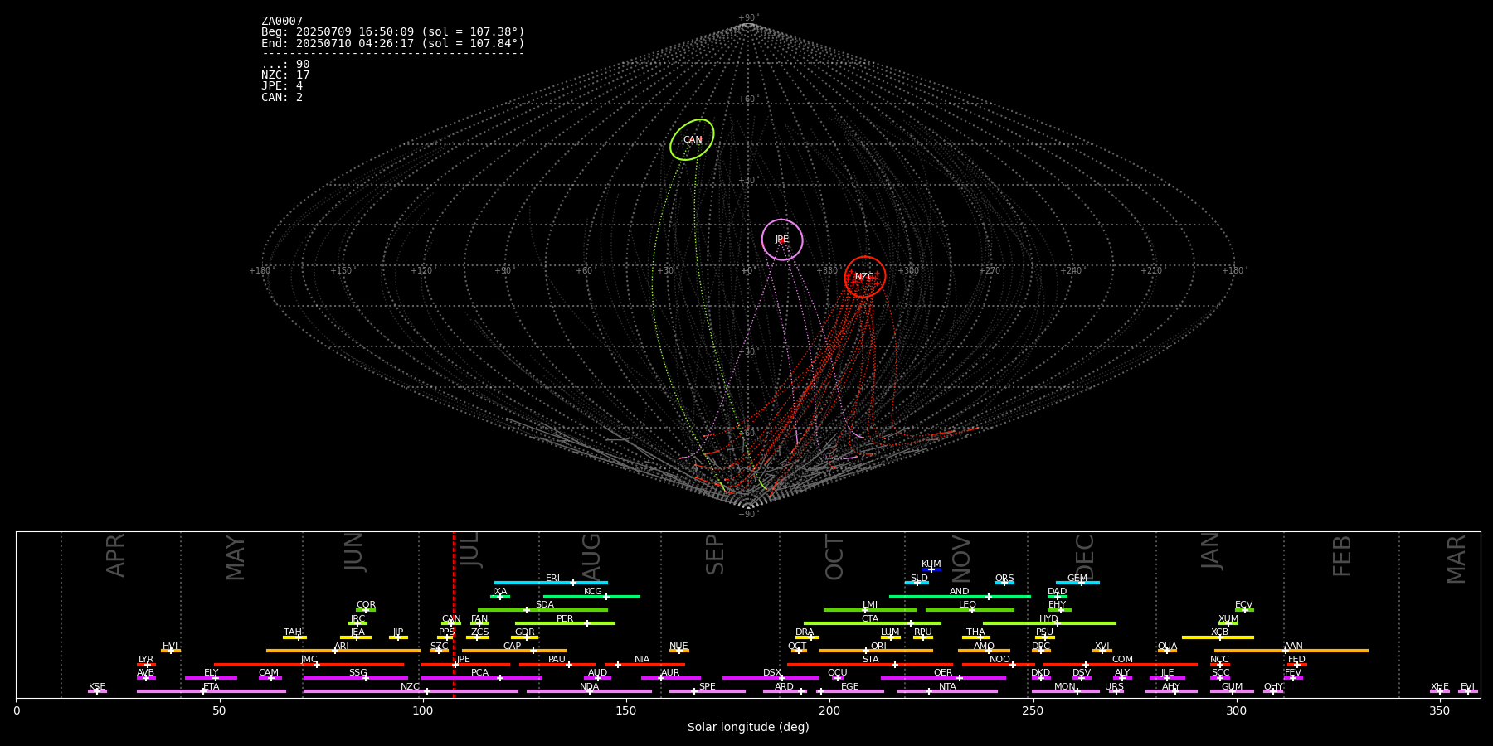Click the SDA shower bar in timeline

coord(542,610)
